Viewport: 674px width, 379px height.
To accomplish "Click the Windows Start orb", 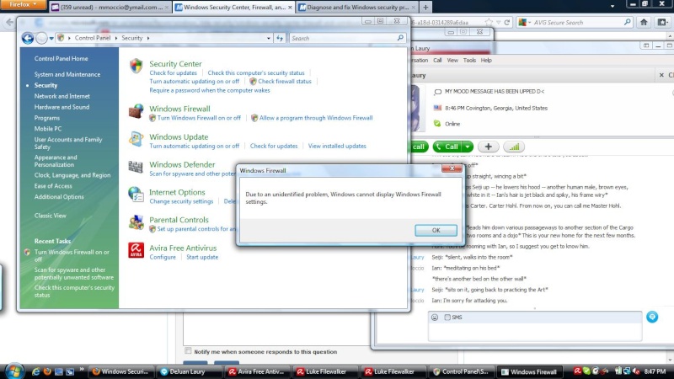I will click(x=13, y=371).
